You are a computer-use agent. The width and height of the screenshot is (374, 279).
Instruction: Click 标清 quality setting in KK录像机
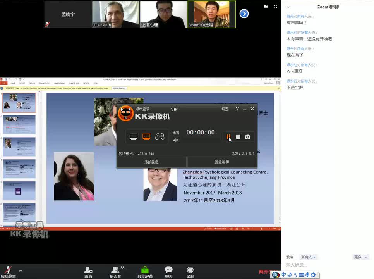pos(175,133)
